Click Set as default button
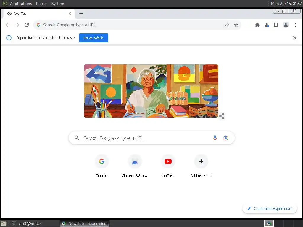The height and width of the screenshot is (227, 303). (x=94, y=38)
